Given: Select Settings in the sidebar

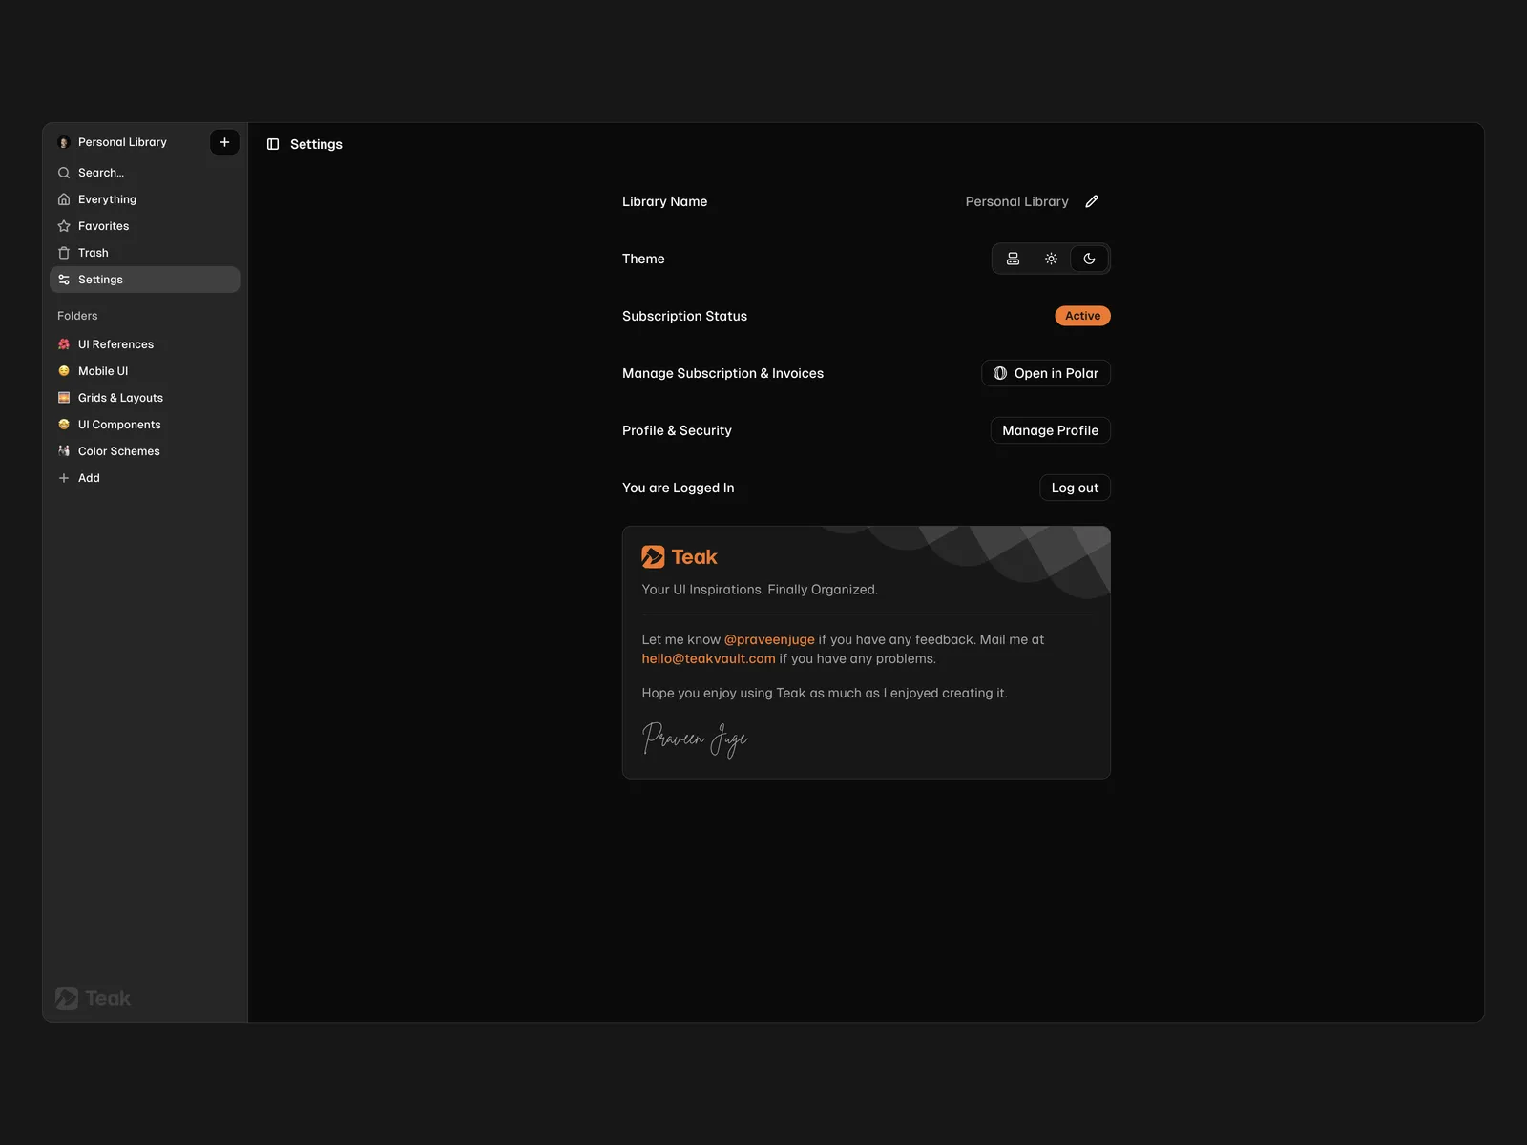Looking at the screenshot, I should tap(100, 280).
